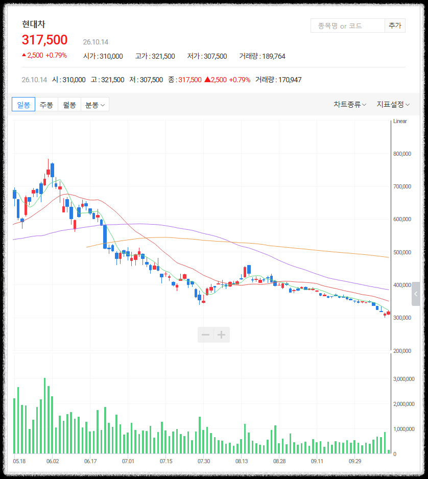Click the chart zoom out minus icon
Screen dimensions: 428x479
pos(206,335)
